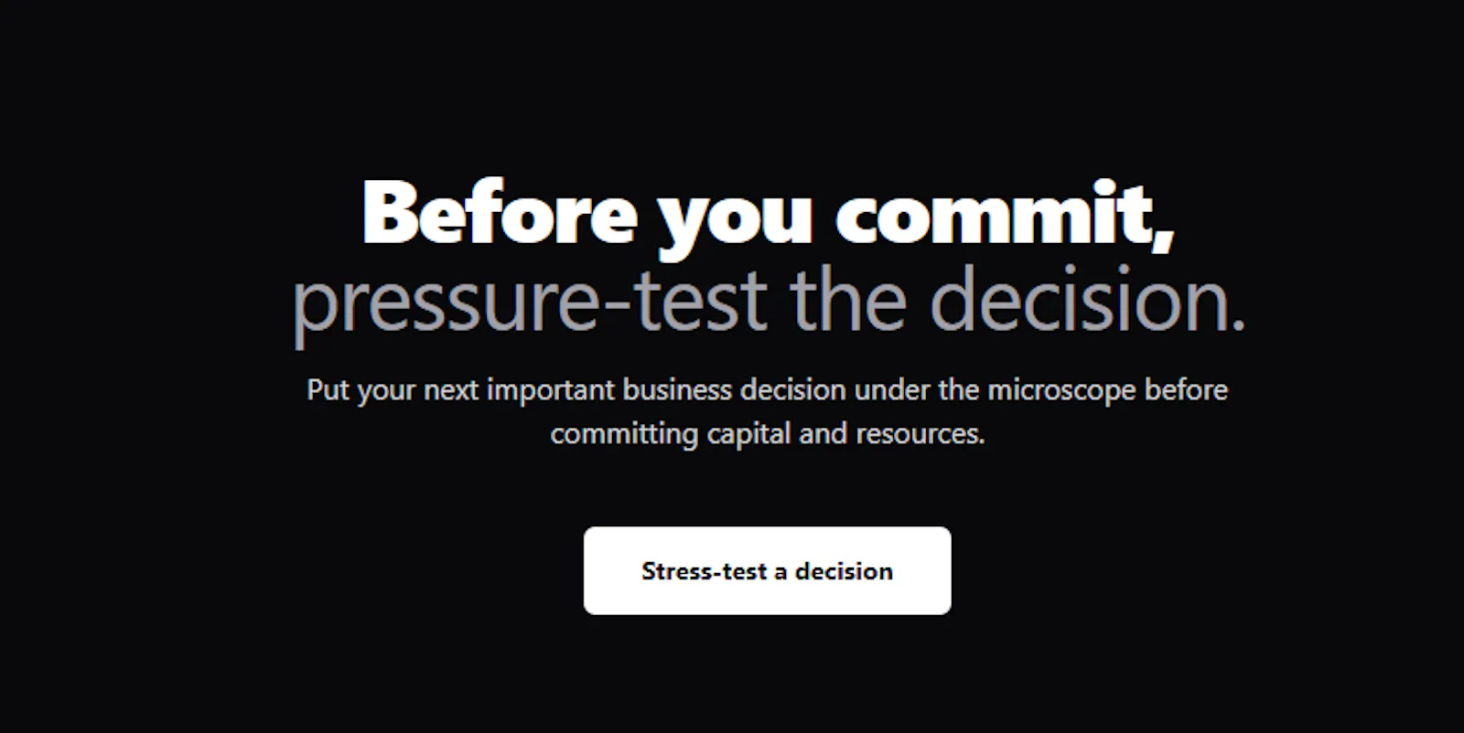Click the word 'decision' on the white button
Screen dimensions: 1464x733
[844, 571]
